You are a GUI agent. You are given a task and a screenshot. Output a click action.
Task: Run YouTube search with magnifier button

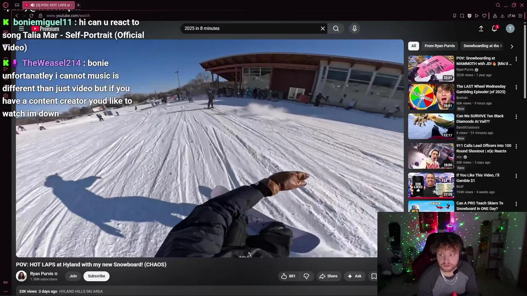coord(336,28)
